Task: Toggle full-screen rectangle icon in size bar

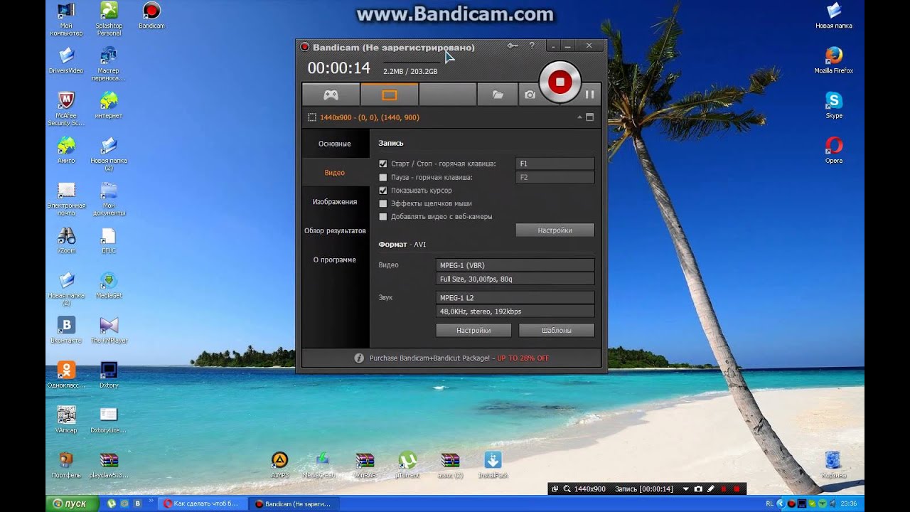Action: coord(589,117)
